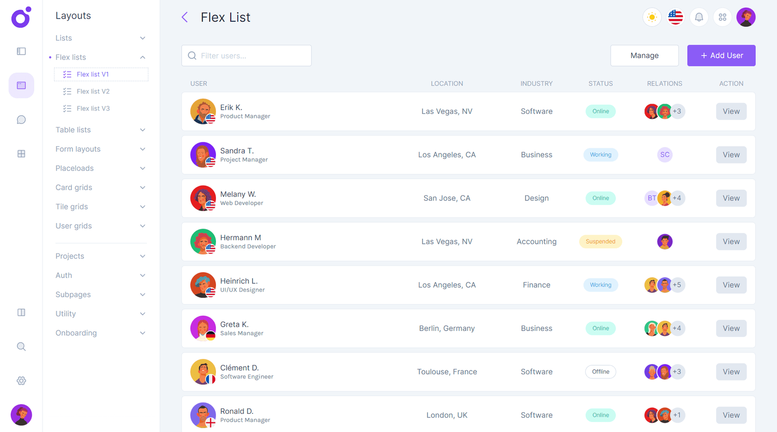The image size is (777, 432).
Task: Click the Manage button
Action: (x=644, y=55)
